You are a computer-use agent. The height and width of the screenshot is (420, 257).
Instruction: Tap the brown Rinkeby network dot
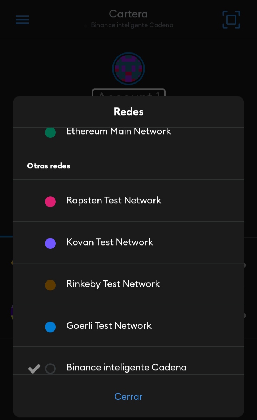(x=50, y=285)
